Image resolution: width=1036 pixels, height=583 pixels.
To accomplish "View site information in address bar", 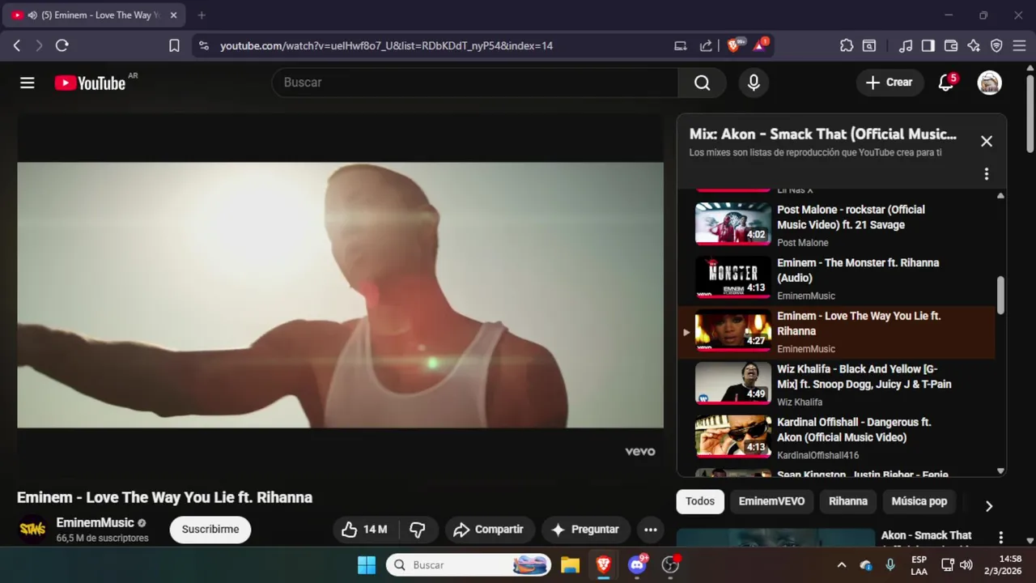I will 203,46.
